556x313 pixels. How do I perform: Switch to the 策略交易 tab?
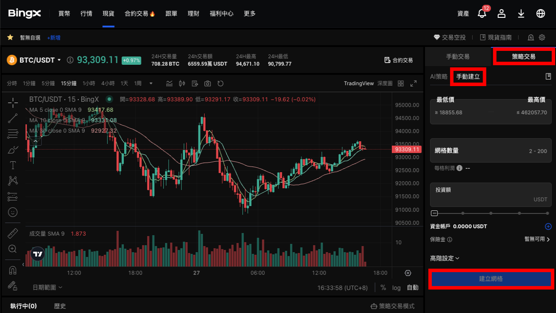(523, 57)
